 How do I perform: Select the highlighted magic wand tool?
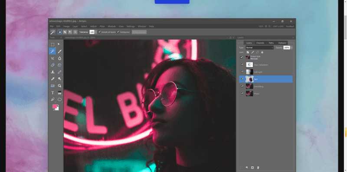tap(52, 52)
